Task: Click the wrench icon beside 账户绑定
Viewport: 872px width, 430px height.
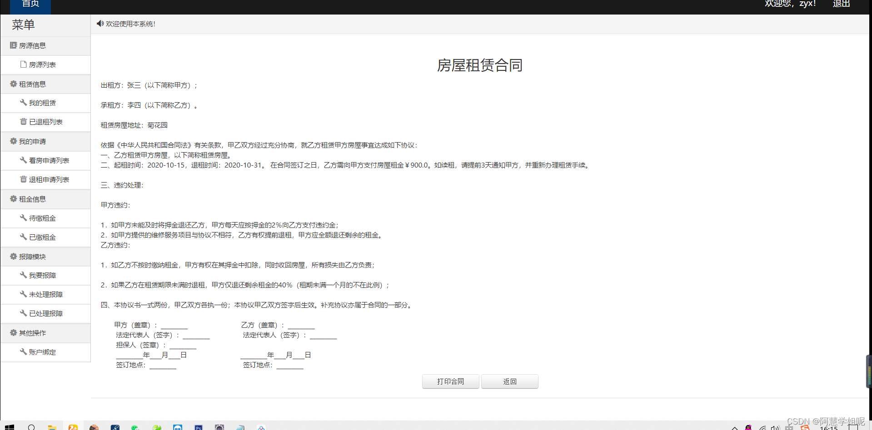Action: (23, 352)
